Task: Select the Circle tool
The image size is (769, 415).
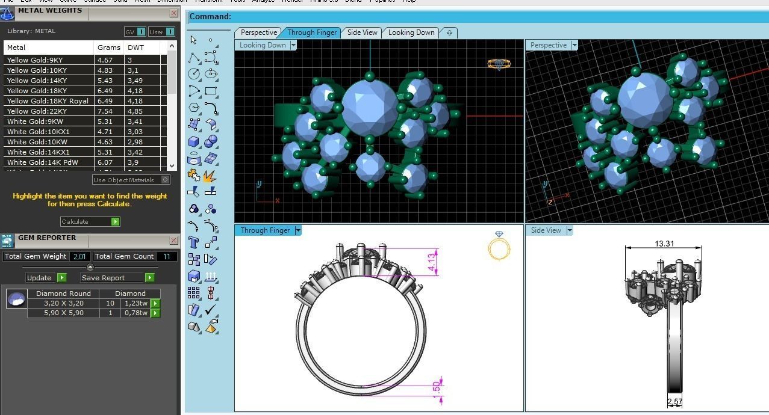Action: point(194,74)
